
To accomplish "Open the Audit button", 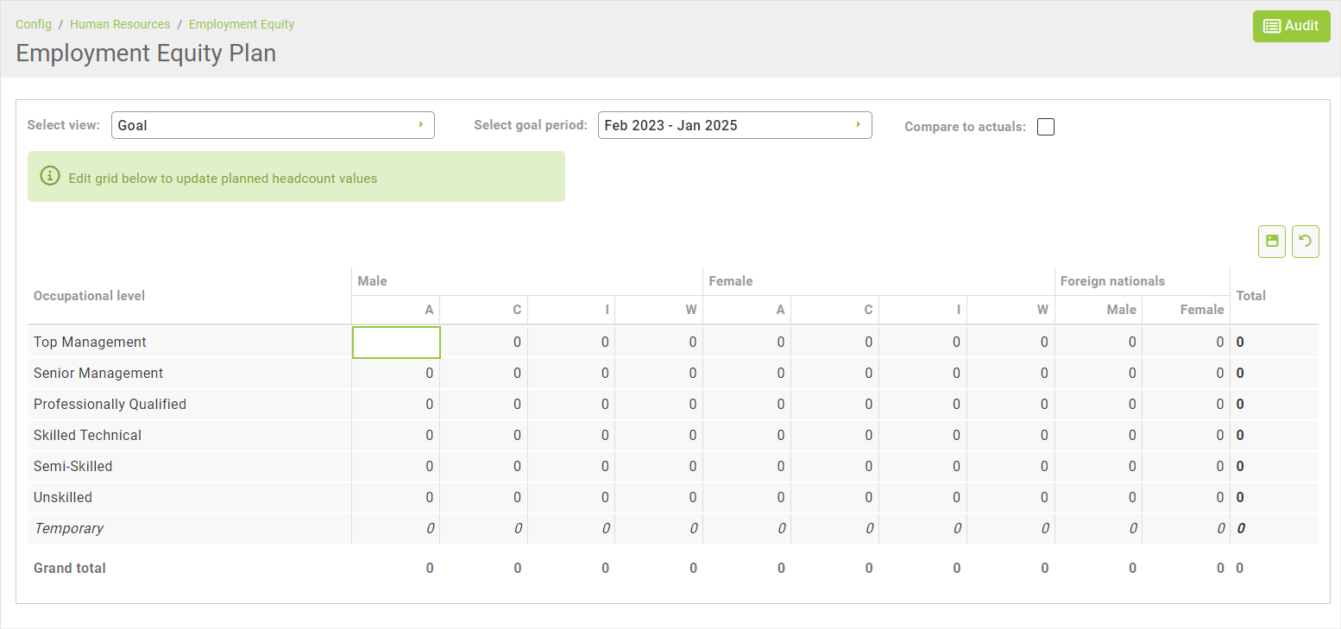I will pyautogui.click(x=1291, y=26).
